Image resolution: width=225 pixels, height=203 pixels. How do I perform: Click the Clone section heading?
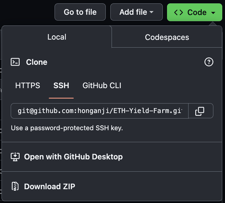(36, 62)
